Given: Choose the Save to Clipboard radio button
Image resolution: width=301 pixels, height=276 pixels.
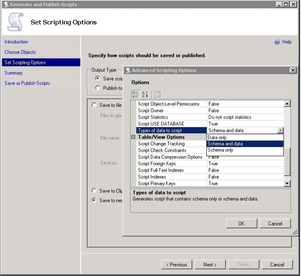Looking at the screenshot, I should point(94,191).
